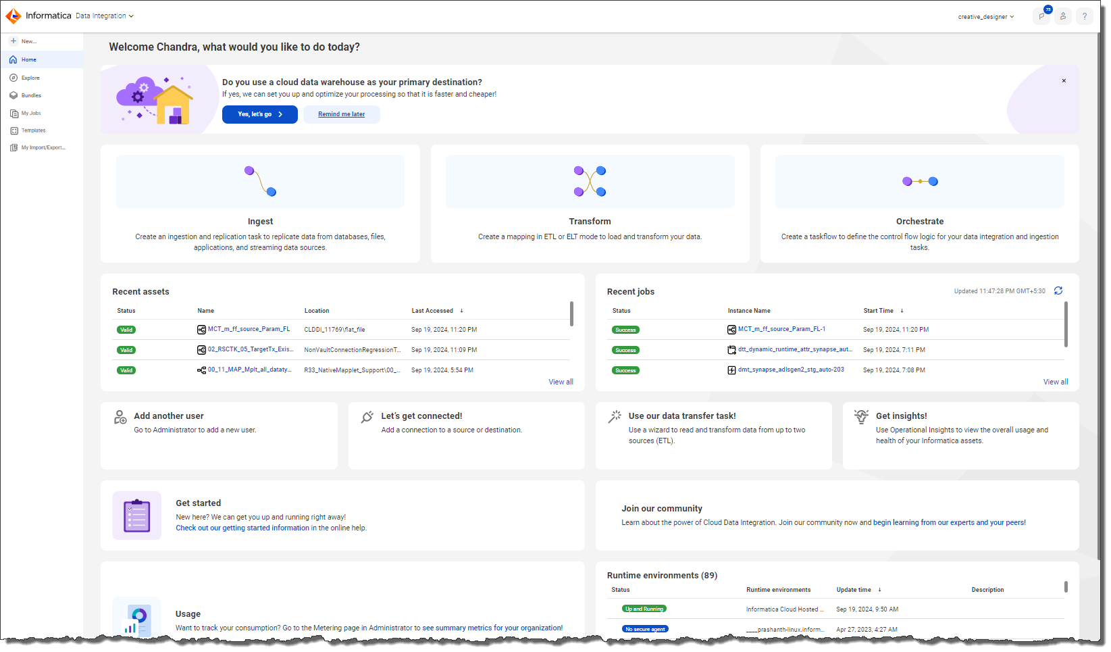The image size is (1111, 652).
Task: Open the notifications flag icon
Action: click(x=1041, y=16)
